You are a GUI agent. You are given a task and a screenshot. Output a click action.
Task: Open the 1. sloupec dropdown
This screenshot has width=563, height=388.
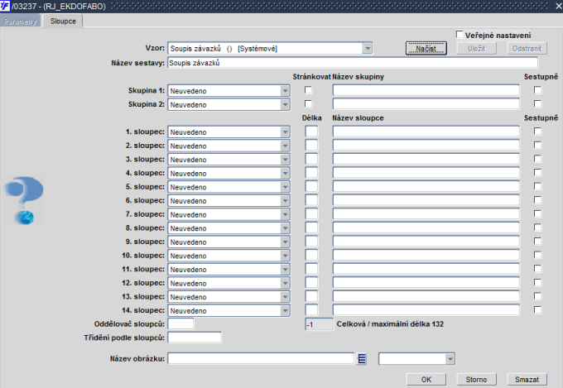coord(285,132)
